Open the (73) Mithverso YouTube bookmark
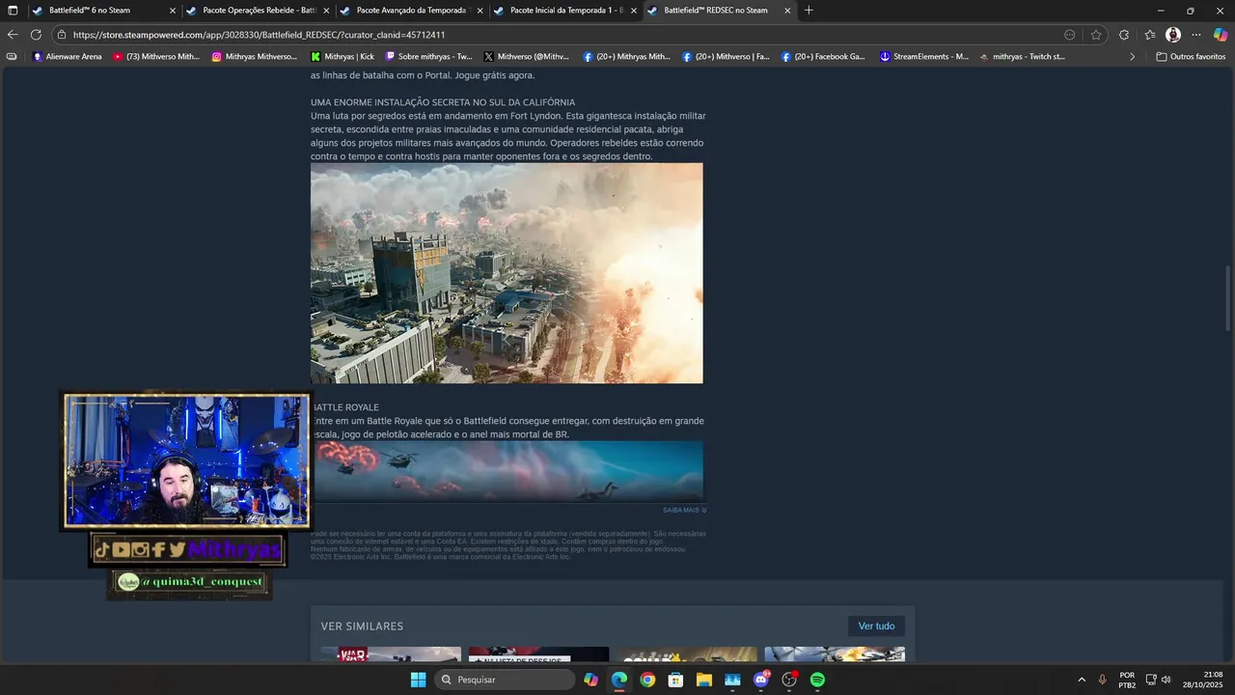Screen dimensions: 1235x695 click(x=156, y=57)
